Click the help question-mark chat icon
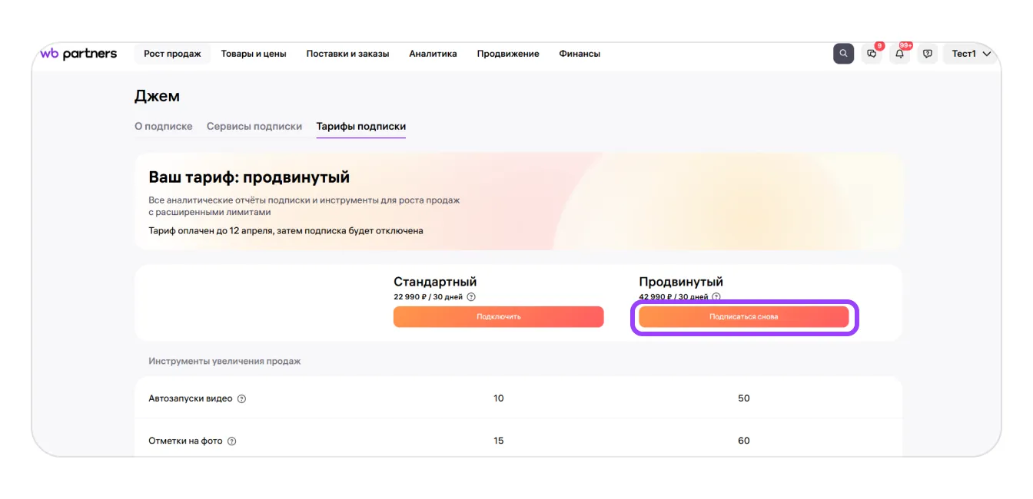The width and height of the screenshot is (1033, 499). (928, 54)
